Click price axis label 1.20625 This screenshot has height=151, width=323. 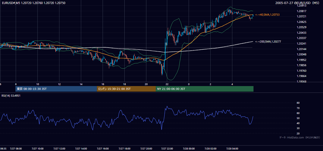[302, 22]
